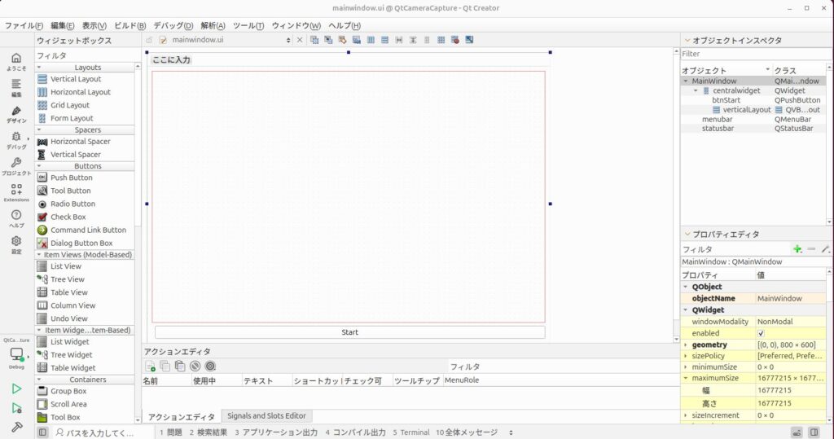This screenshot has height=439, width=834.
Task: Click green plus add property icon
Action: coord(797,249)
